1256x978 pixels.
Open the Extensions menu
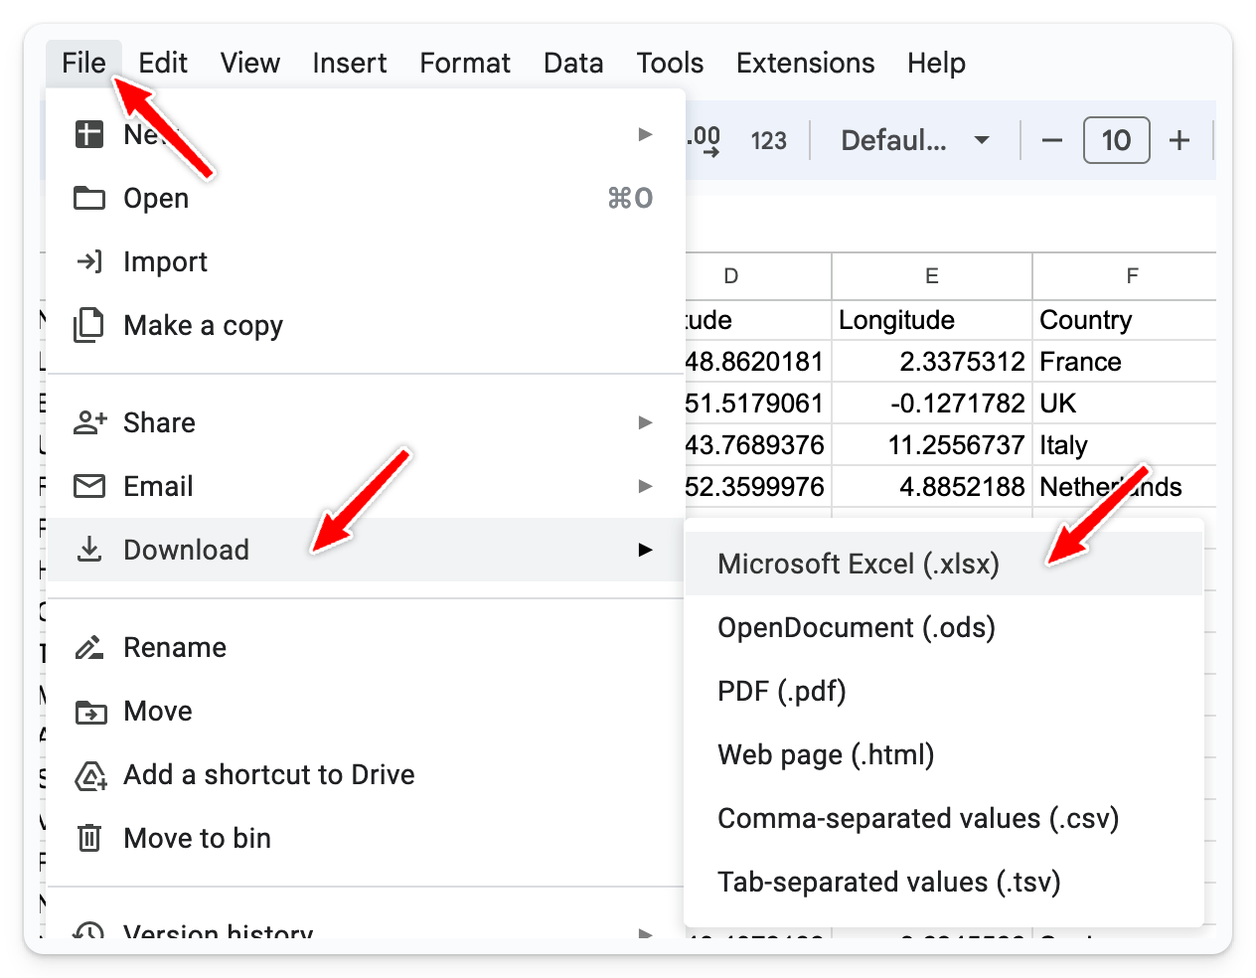805,63
